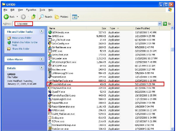
Task: Sort by the Type column header
Action: [120, 28]
